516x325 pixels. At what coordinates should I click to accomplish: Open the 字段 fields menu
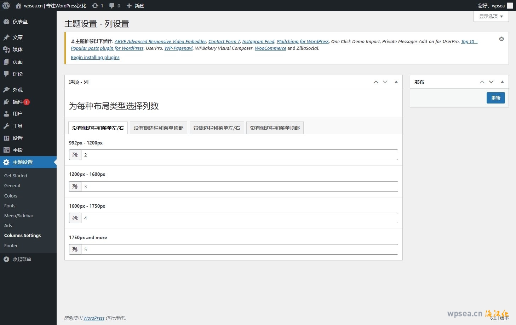tap(28, 150)
